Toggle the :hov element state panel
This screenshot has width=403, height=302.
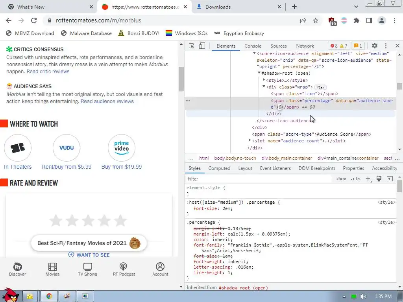point(341,179)
